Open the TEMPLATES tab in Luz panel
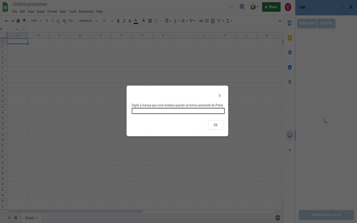This screenshot has width=357, height=223. (307, 23)
